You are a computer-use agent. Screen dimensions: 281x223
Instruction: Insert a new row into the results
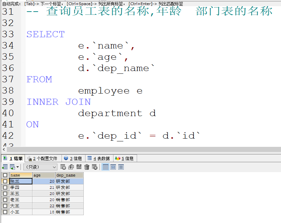[63, 167]
